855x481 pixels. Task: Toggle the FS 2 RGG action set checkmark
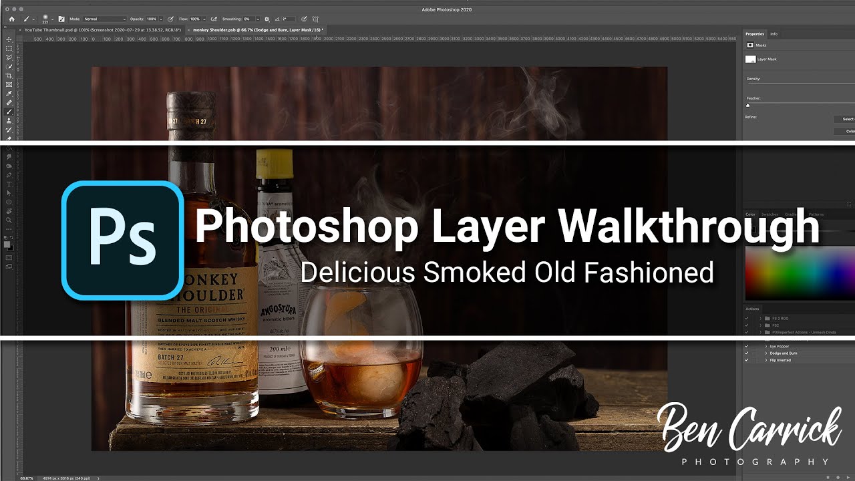747,319
